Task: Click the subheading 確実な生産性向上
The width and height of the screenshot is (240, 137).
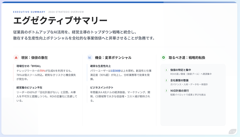Action: tap(100, 66)
